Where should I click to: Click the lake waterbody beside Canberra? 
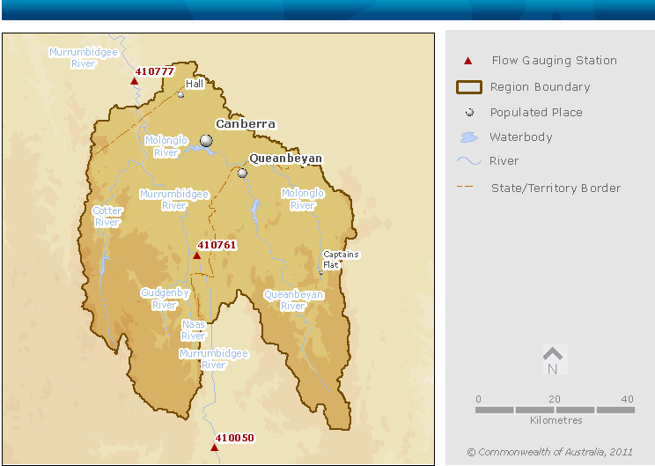coord(200,150)
